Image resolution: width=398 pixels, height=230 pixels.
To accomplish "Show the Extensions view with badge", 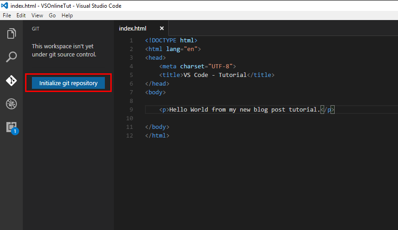I will pyautogui.click(x=11, y=127).
